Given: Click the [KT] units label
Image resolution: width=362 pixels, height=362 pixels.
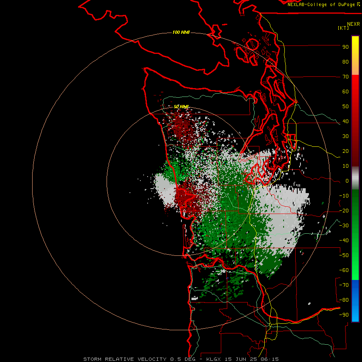Looking at the screenshot, I should pyautogui.click(x=343, y=28).
